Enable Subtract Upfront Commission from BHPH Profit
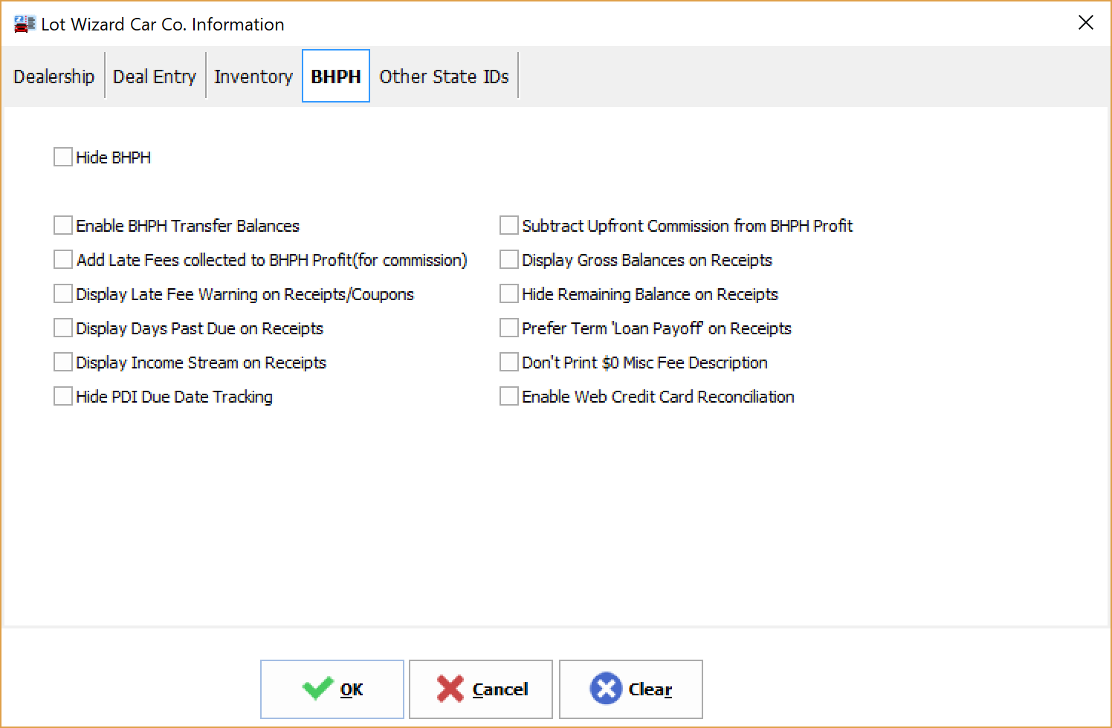The width and height of the screenshot is (1112, 728). tap(509, 225)
